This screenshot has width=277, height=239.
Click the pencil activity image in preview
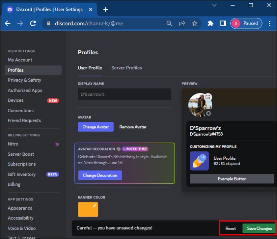(x=199, y=161)
